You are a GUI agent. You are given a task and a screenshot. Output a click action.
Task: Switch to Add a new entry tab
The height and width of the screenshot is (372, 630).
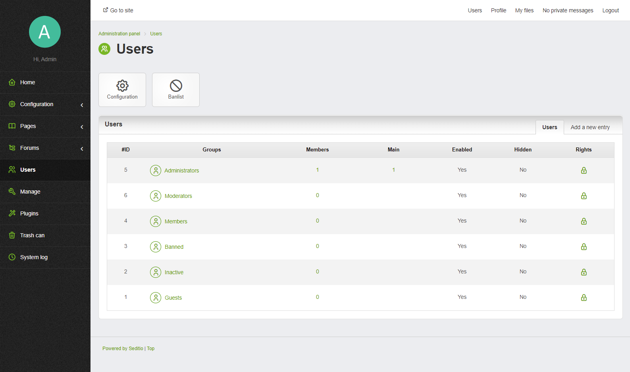(590, 127)
